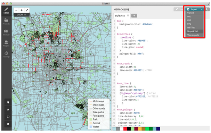Click Motorways in the map legend
This screenshot has width=211, height=133.
[98, 101]
